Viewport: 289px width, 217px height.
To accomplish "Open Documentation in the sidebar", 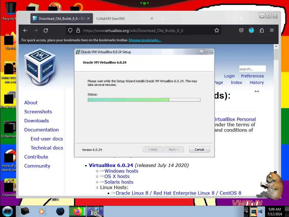I will coord(41,130).
